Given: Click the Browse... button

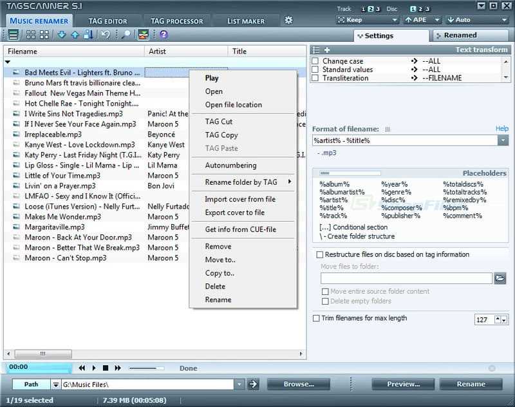Looking at the screenshot, I should pos(299,384).
